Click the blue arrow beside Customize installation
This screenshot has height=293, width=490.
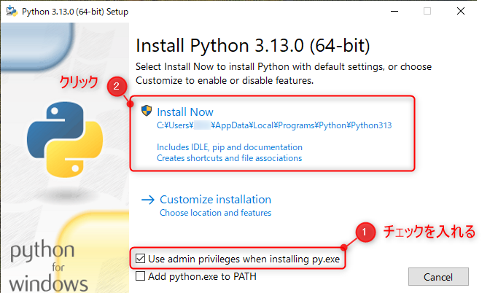tap(148, 200)
